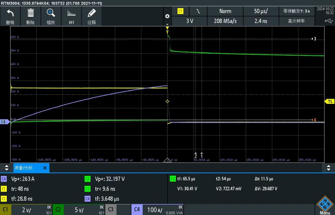The width and height of the screenshot is (335, 215).
Task: Select the Annotation pencil tool
Action: coord(92,13)
